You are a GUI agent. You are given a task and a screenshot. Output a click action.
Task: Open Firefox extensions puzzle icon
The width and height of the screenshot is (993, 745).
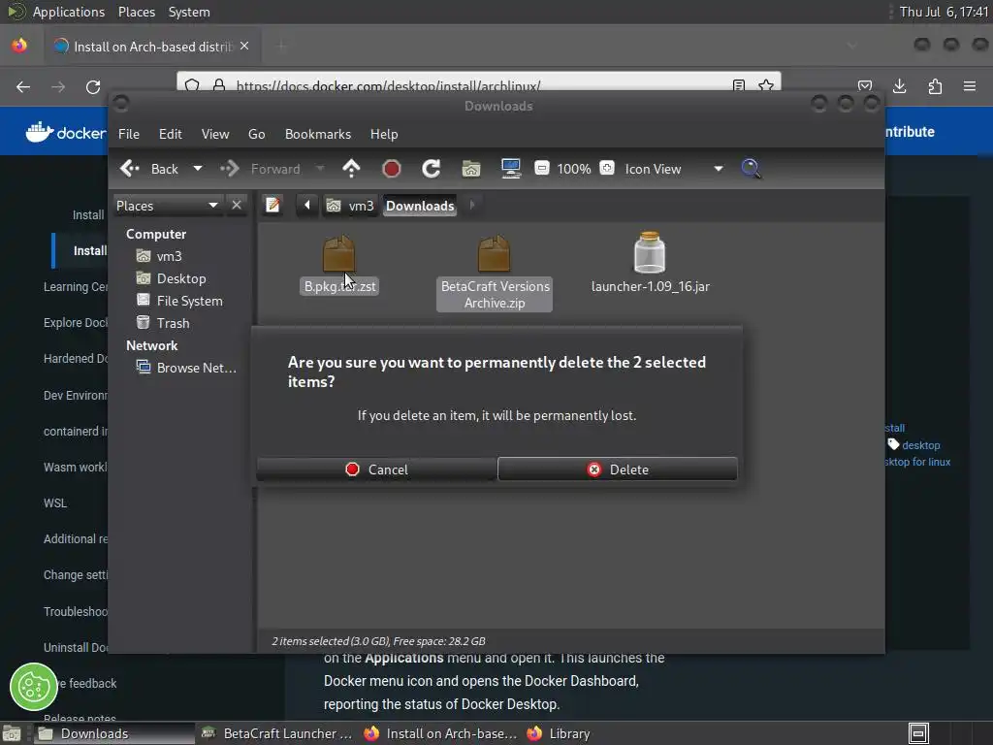click(x=935, y=86)
